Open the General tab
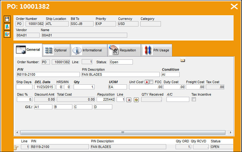The height and width of the screenshot is (152, 242). 28,50
